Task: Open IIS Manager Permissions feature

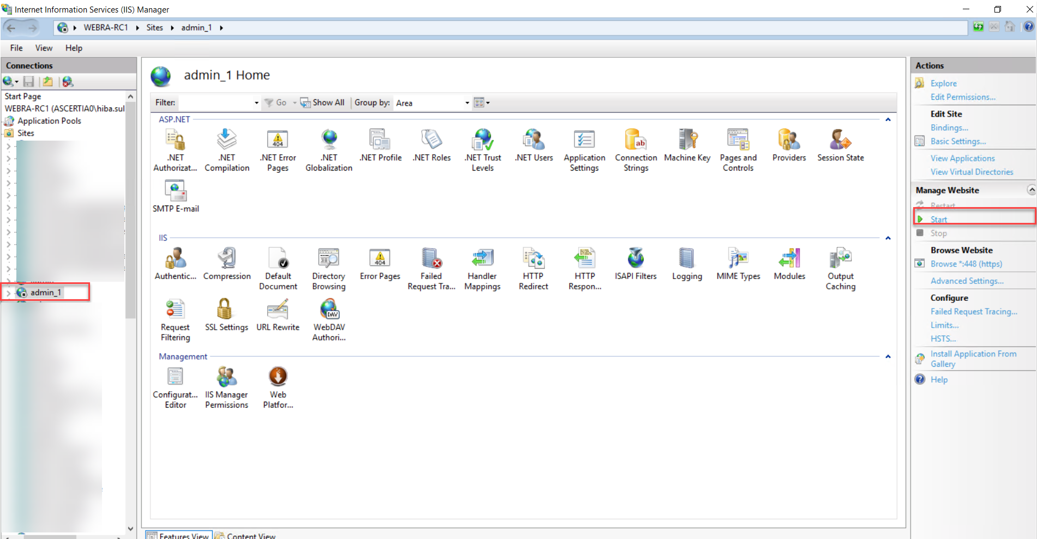Action: (x=226, y=387)
